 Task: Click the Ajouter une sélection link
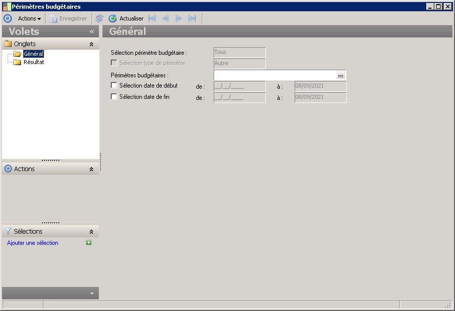click(32, 243)
